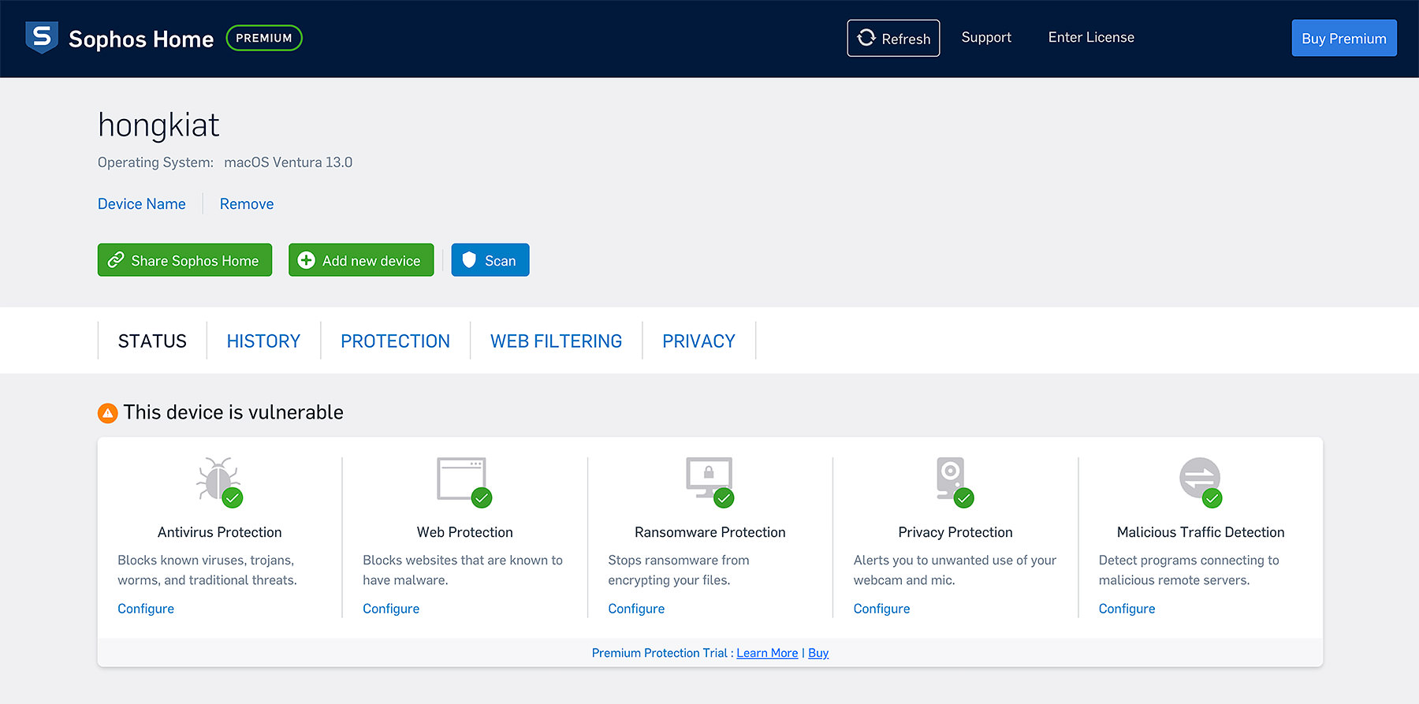Select the PRIVACY tab
The height and width of the screenshot is (704, 1419).
[698, 341]
